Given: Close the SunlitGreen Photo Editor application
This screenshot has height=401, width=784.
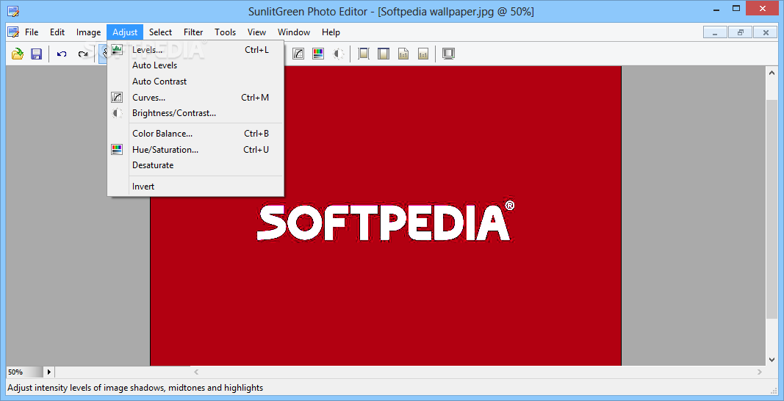Looking at the screenshot, I should 762,9.
